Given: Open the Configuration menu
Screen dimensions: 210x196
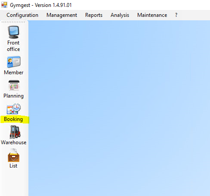Looking at the screenshot, I should point(22,15).
